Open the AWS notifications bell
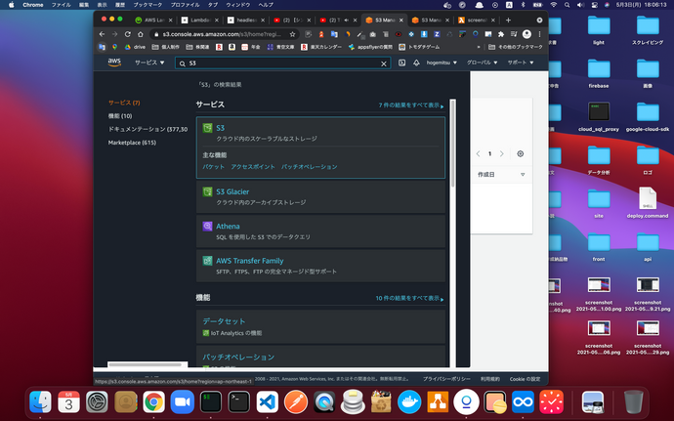Viewport: 674px width, 421px height. [416, 63]
